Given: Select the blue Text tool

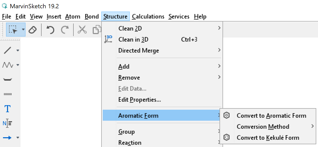Looking at the screenshot, I should coord(8,109).
